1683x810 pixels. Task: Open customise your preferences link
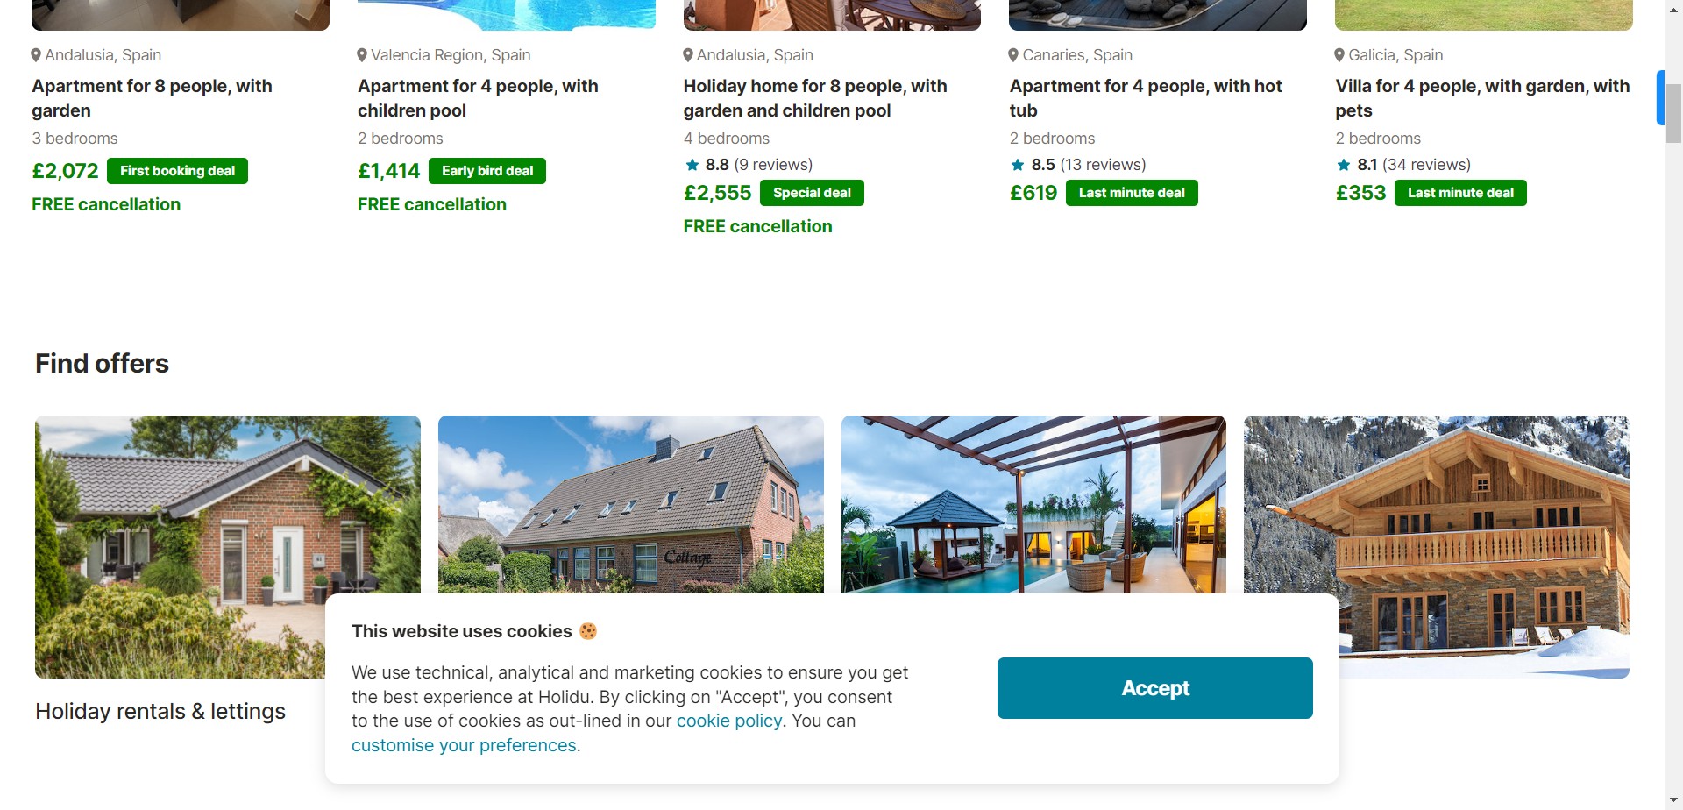464,745
